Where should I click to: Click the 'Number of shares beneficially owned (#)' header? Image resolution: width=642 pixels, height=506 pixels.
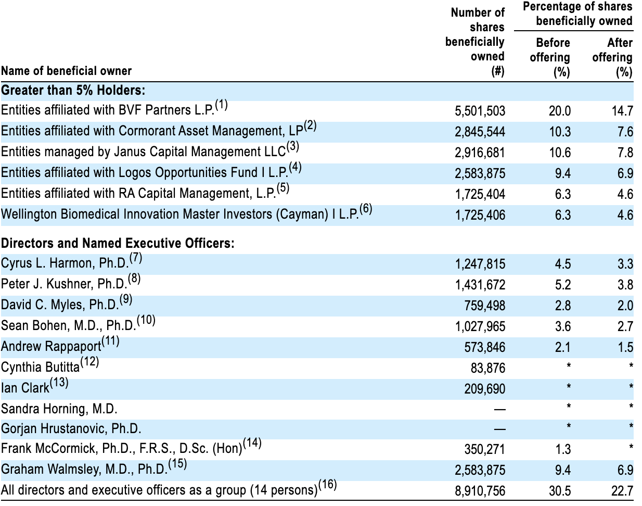[475, 42]
